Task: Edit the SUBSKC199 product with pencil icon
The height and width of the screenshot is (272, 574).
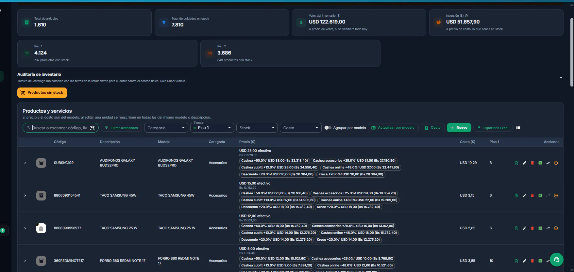Action: [524, 163]
